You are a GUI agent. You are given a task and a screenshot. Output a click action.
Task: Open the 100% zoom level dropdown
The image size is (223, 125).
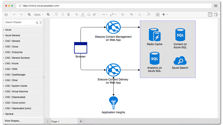[x=39, y=15]
